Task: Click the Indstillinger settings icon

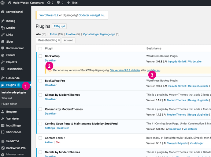Action: click(x=3, y=125)
